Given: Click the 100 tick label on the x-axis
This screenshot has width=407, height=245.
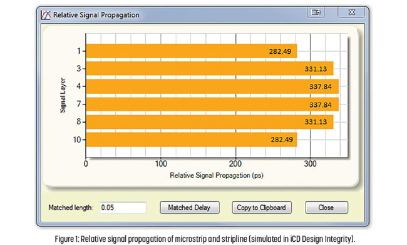Looking at the screenshot, I should (161, 164).
